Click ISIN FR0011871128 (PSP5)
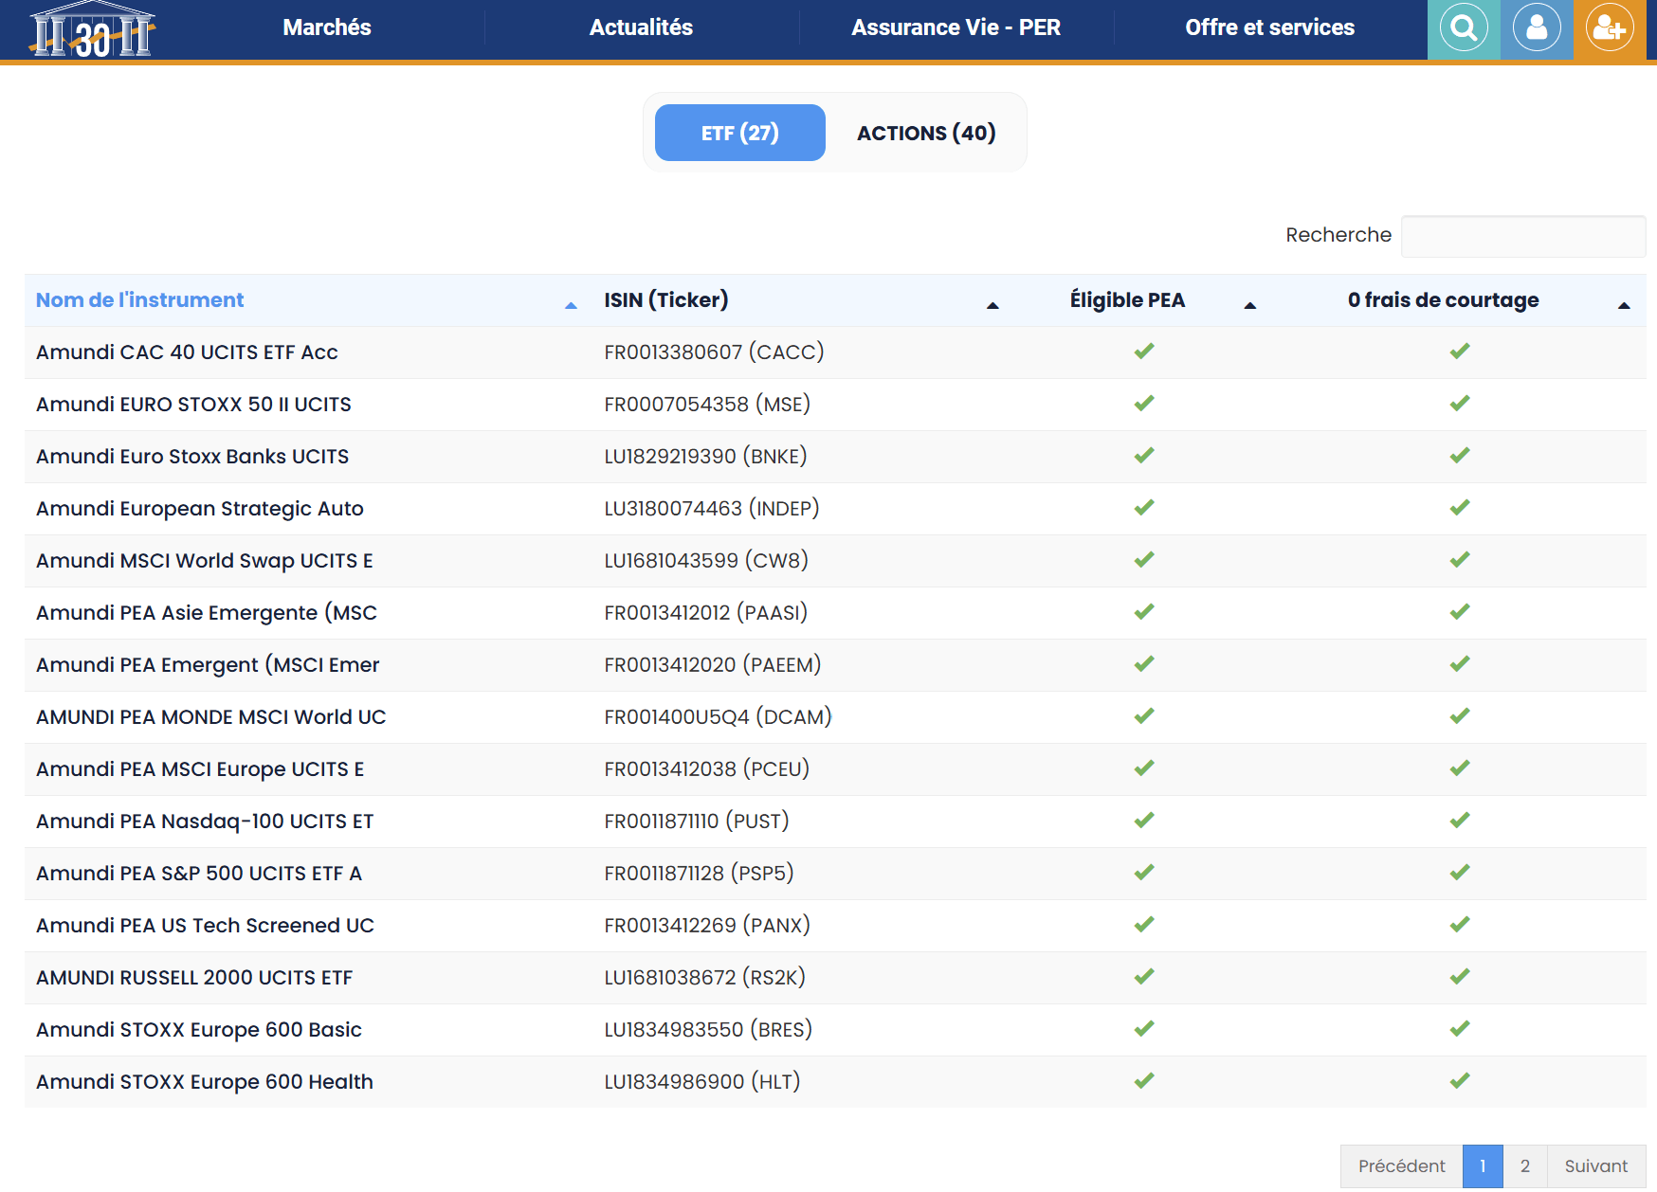Screen dimensions: 1657x1192 coord(699,874)
